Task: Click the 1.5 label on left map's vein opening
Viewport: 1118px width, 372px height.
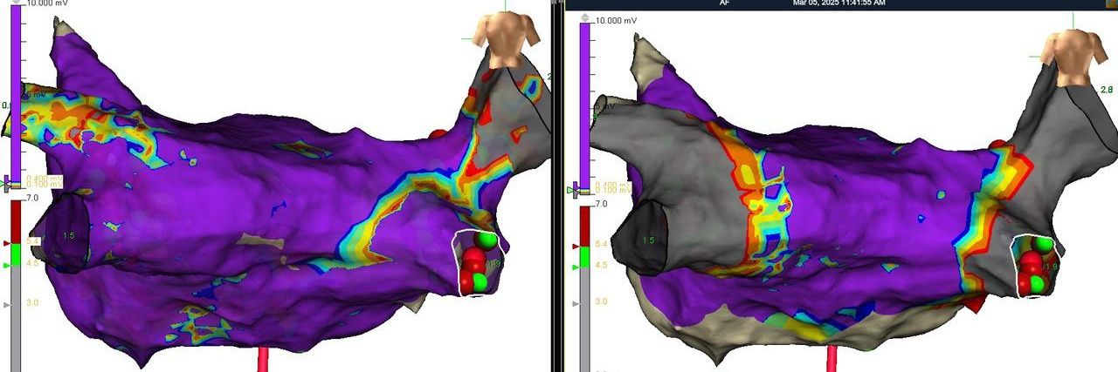Action: pos(70,236)
